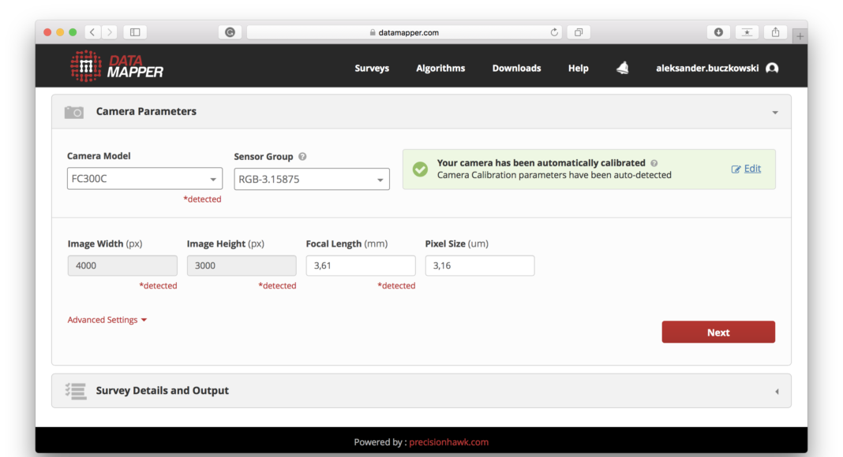Open the Algorithms menu
Image resolution: width=843 pixels, height=457 pixels.
click(x=440, y=69)
